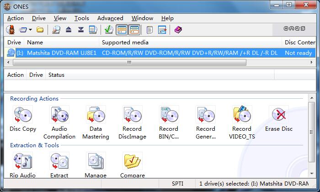Toggle the first panel layout button
The height and width of the screenshot is (192, 320).
(122, 30)
